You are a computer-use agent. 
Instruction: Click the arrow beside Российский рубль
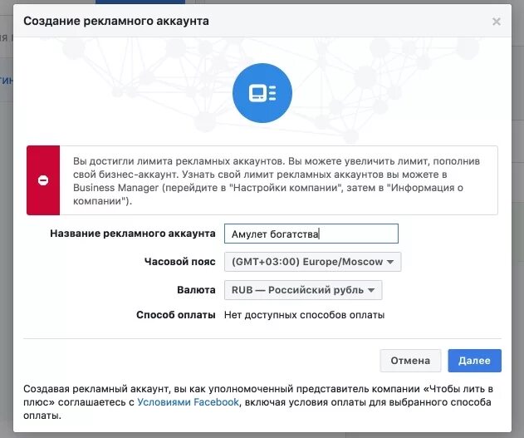(371, 290)
